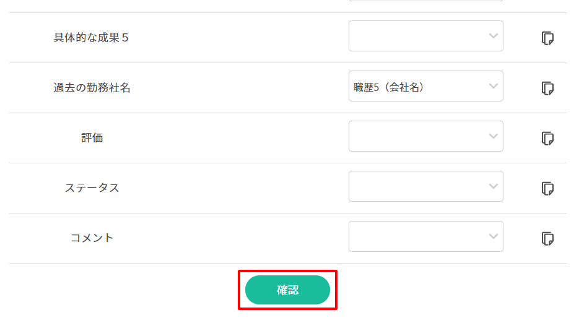Image resolution: width=579 pixels, height=323 pixels.
Task: Click the copy icon for ステータス
Action: tap(547, 189)
